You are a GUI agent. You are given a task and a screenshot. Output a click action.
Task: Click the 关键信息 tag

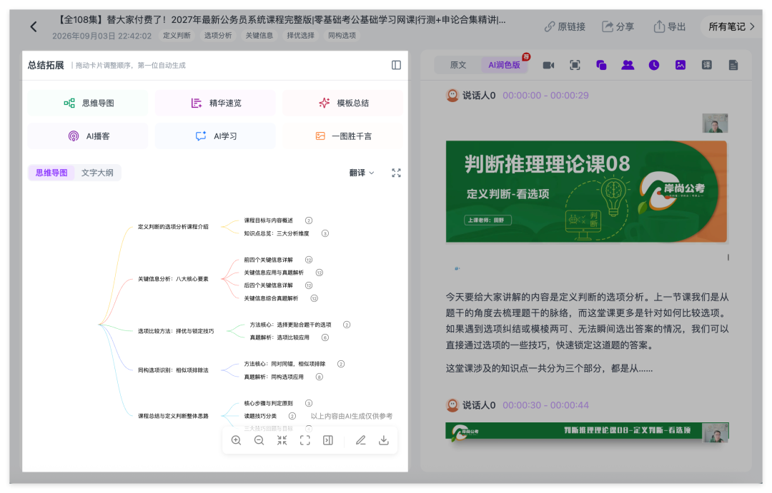pyautogui.click(x=259, y=36)
